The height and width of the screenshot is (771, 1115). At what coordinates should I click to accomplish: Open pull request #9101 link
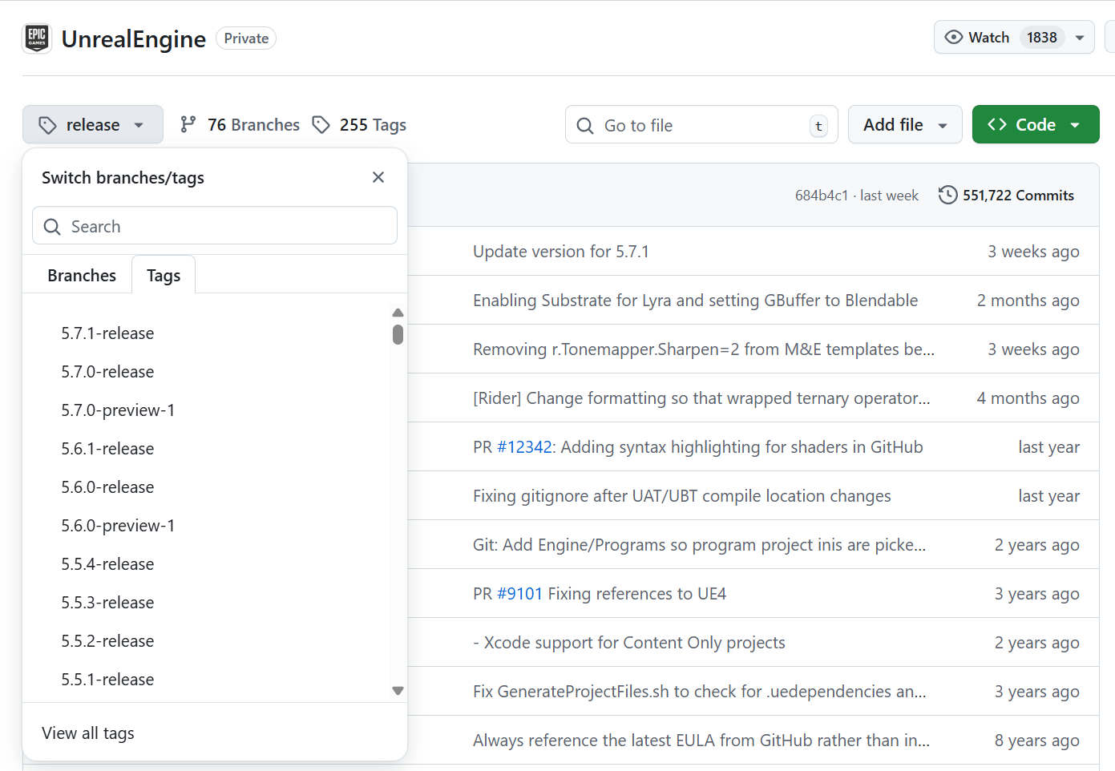point(519,594)
